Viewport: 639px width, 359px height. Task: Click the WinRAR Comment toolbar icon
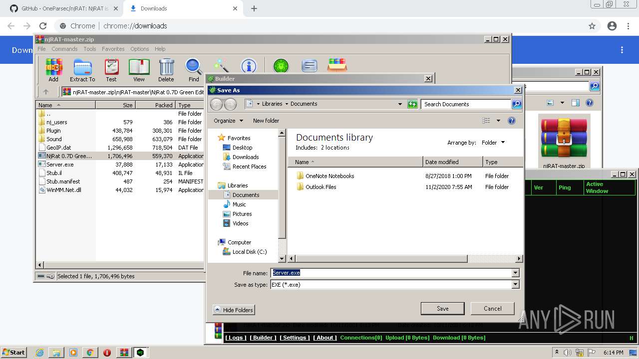[x=310, y=65]
